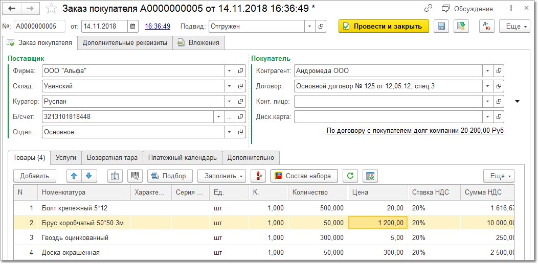
Task: Select row Болт крепежный 5*12
Action: 264,208
